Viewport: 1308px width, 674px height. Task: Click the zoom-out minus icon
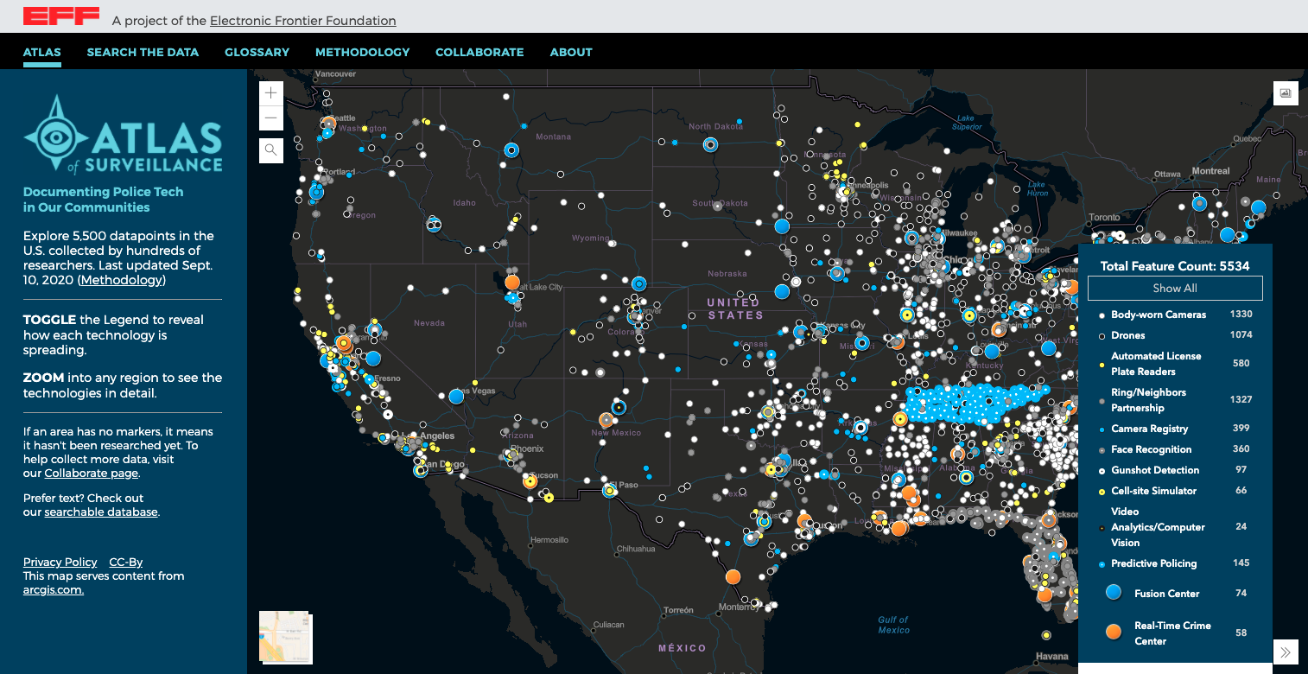270,118
